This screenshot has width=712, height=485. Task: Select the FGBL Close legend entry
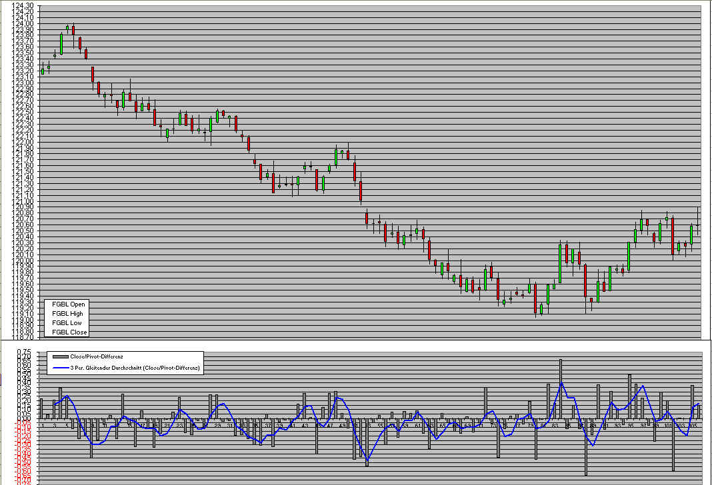69,332
